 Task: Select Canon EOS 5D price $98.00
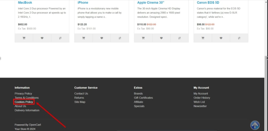201,24
